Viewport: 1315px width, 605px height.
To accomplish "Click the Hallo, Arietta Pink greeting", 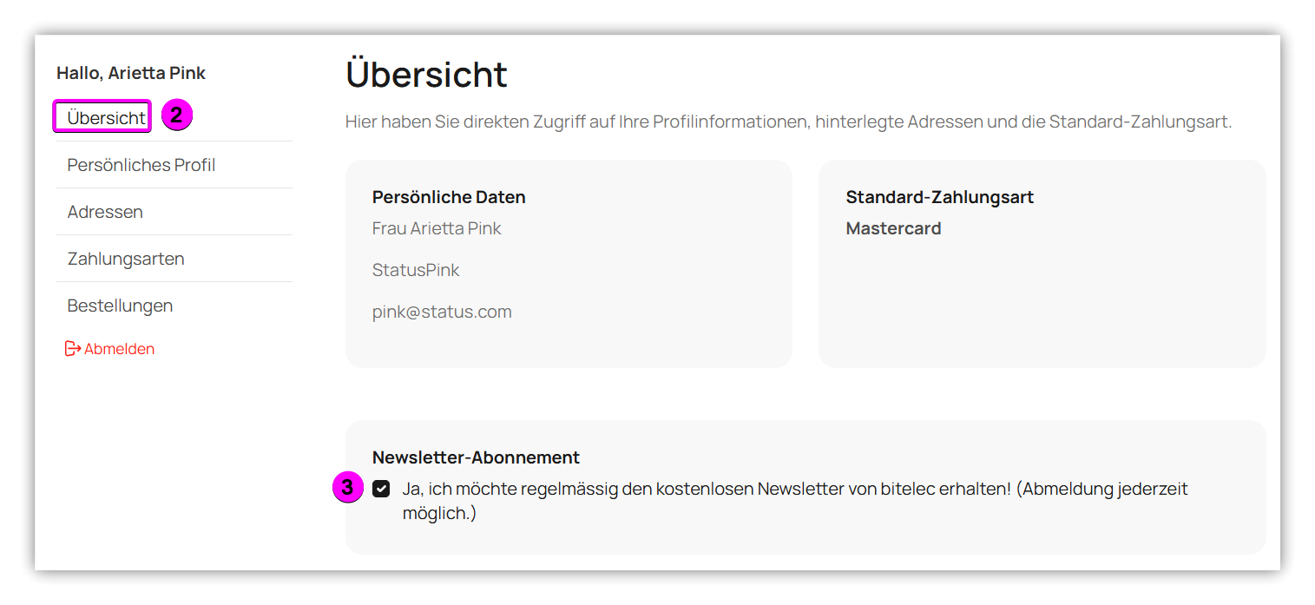I will click(x=131, y=73).
